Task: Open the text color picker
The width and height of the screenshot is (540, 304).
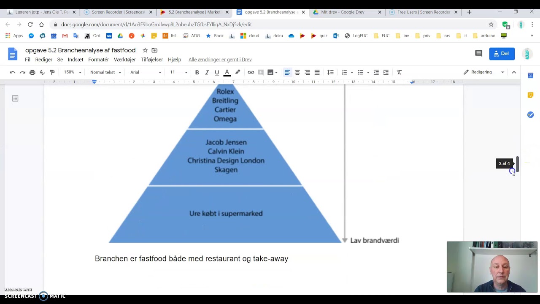Action: pyautogui.click(x=227, y=72)
